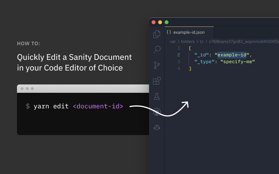Click the 'Quickly Edit a Sanity Document' title line
The height and width of the screenshot is (174, 279).
(x=74, y=57)
